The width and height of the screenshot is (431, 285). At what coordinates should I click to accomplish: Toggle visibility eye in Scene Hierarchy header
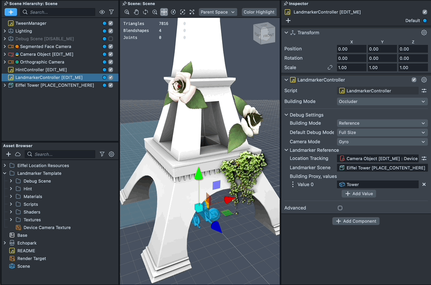102,12
